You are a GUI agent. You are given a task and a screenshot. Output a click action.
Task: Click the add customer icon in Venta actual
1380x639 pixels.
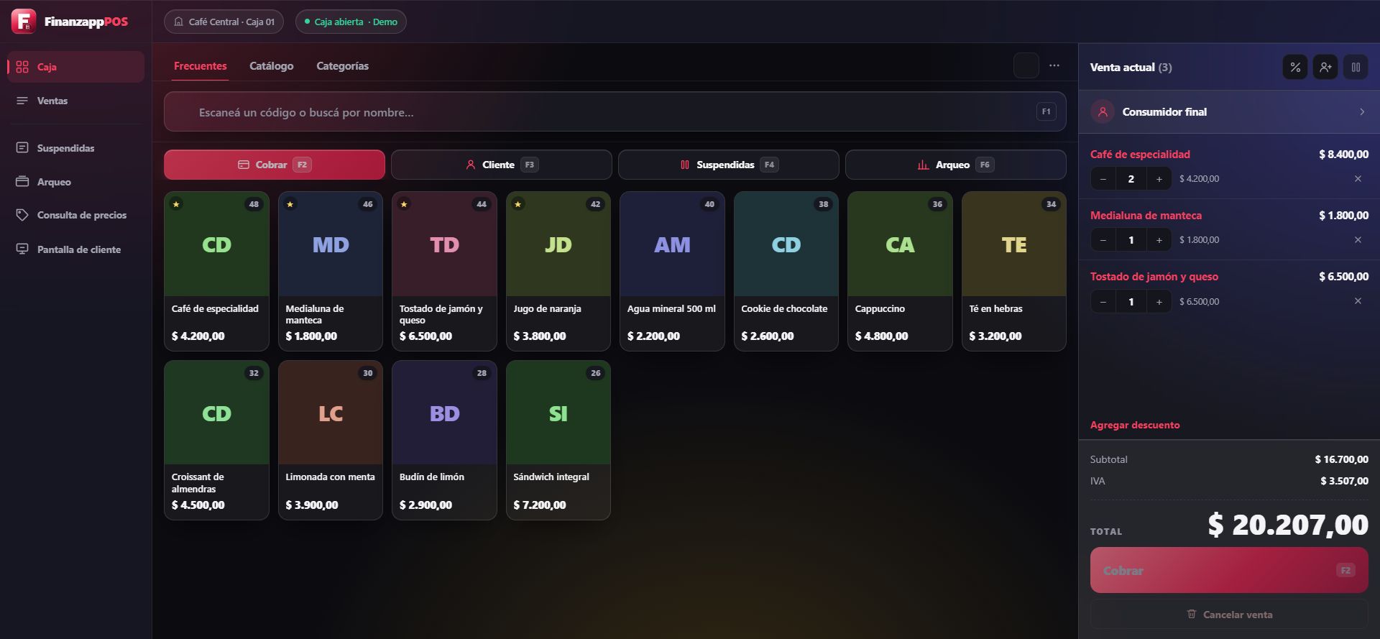(1325, 67)
